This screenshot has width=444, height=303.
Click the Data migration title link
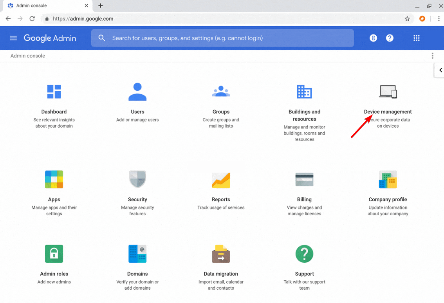click(221, 274)
